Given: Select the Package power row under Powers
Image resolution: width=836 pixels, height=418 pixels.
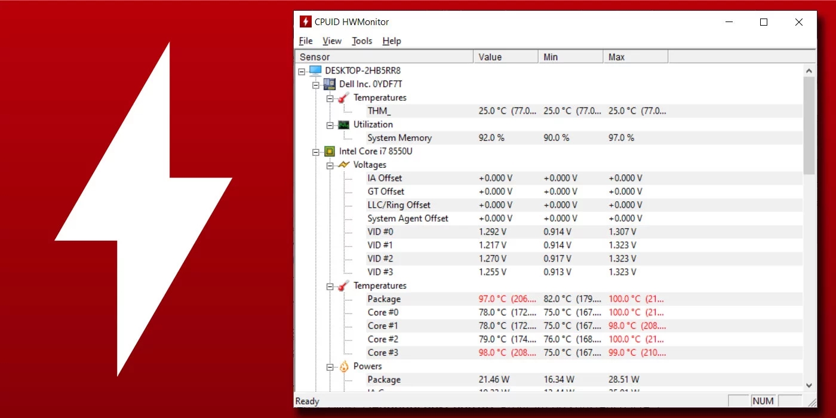Looking at the screenshot, I should tap(584, 380).
